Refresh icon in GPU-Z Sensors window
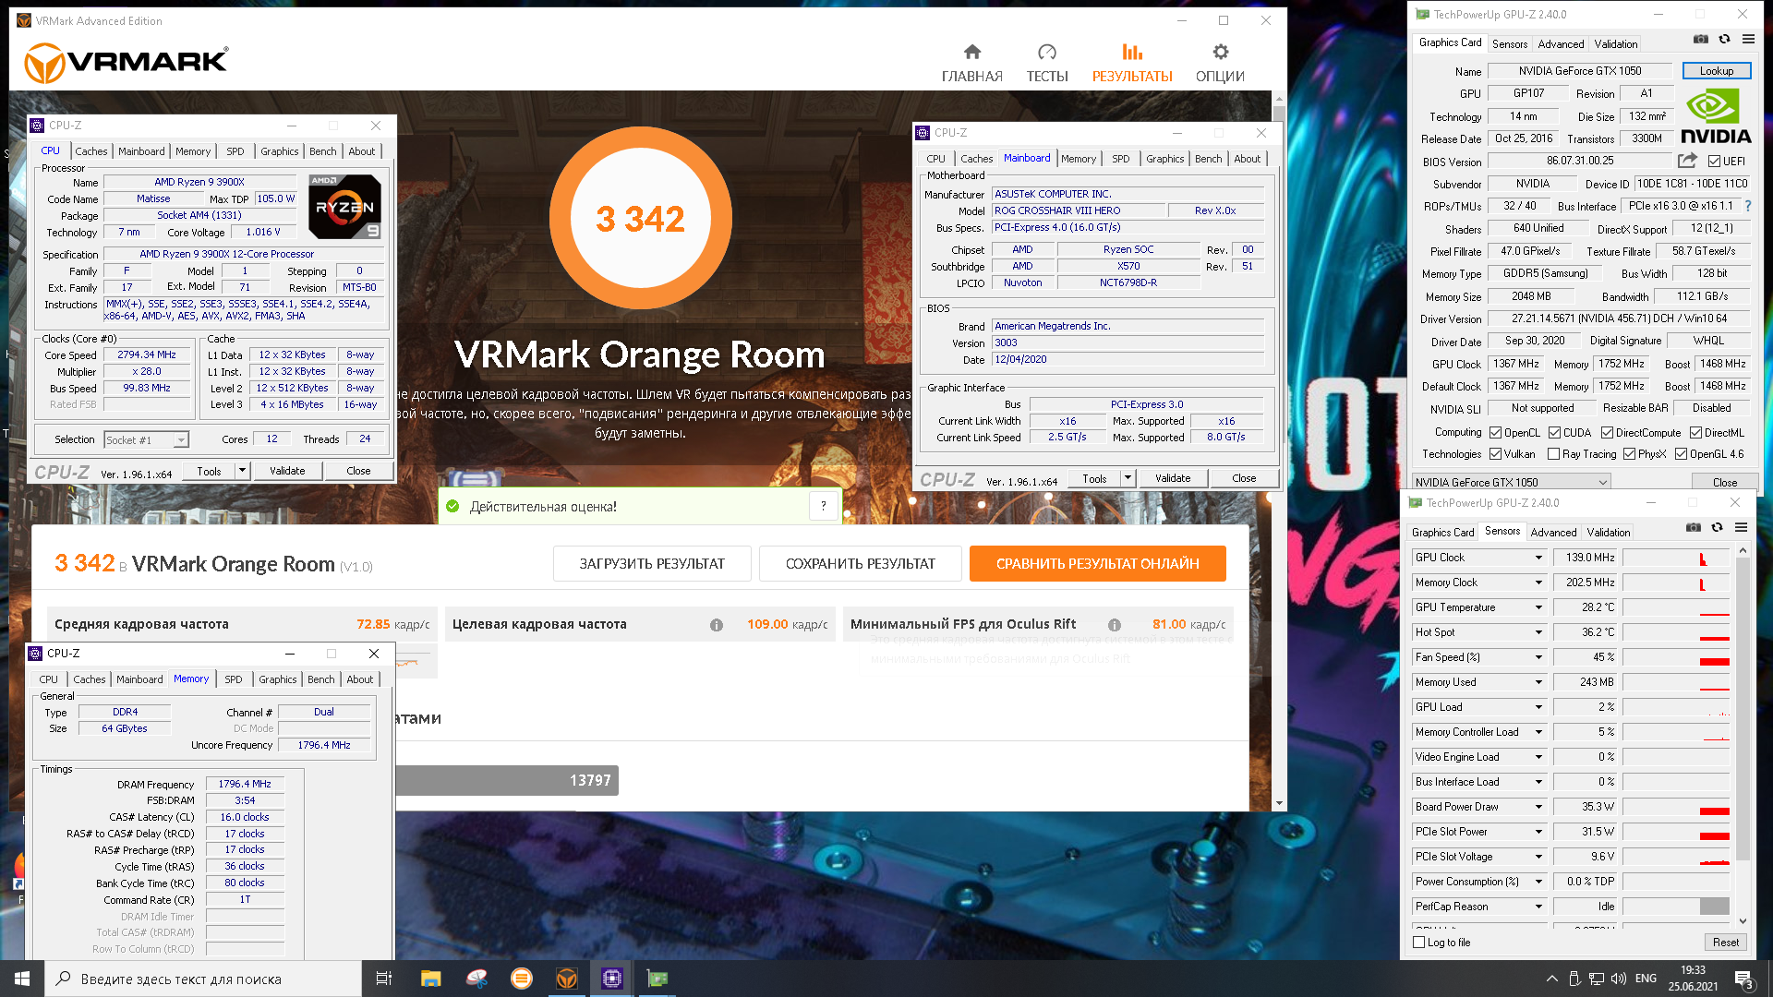This screenshot has height=997, width=1773. 1717,528
